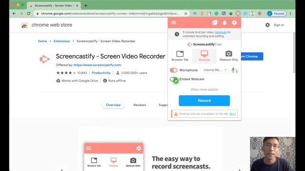
Task: Click the Runs offline badge
Action: coord(114,81)
